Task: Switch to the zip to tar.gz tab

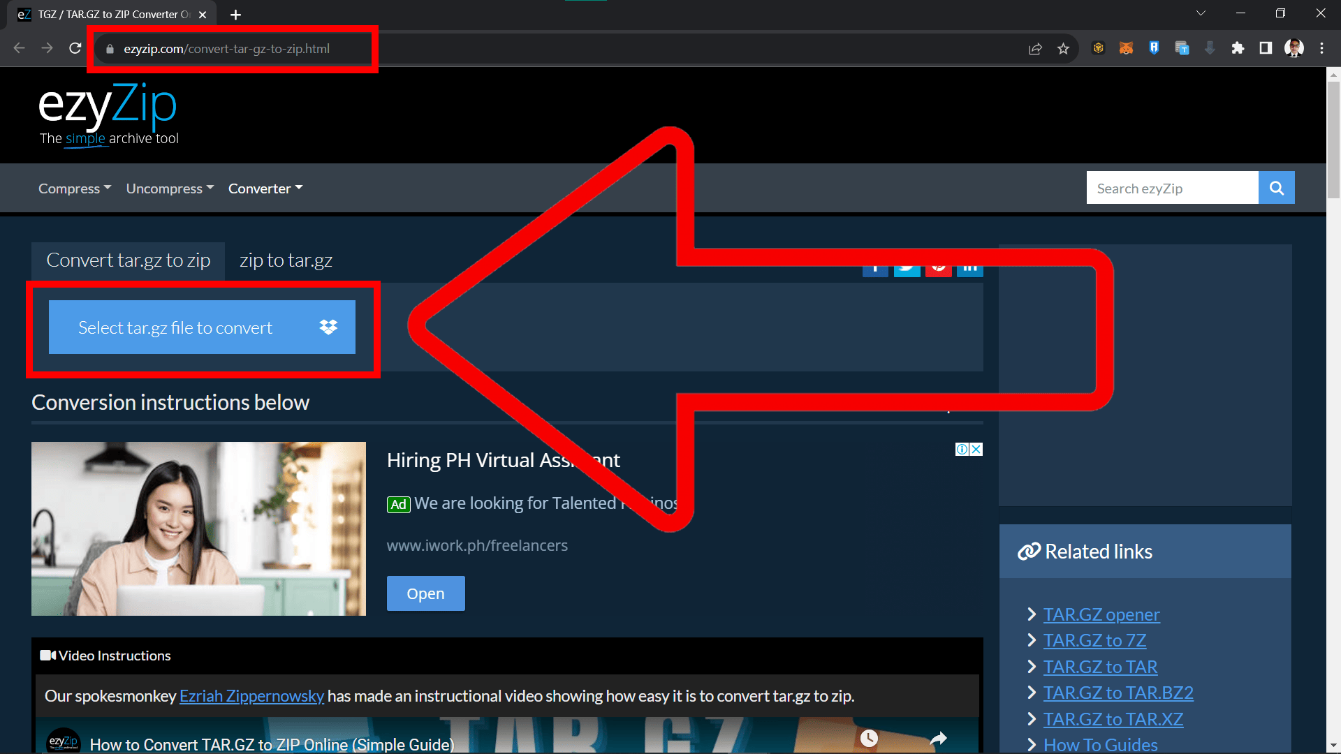Action: tap(285, 260)
